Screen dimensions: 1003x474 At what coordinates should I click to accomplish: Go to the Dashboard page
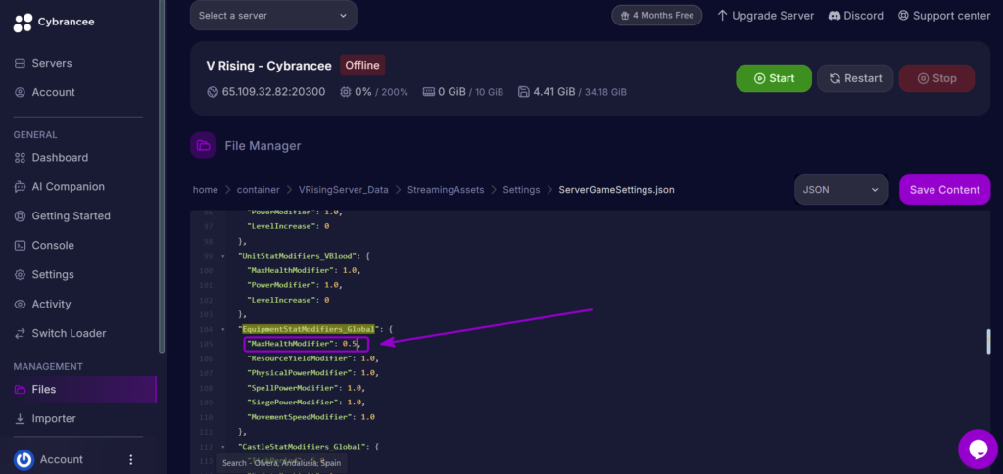coord(60,158)
